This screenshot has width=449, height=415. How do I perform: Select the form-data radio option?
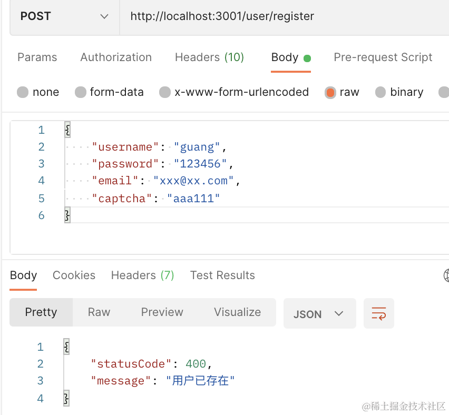[x=81, y=92]
